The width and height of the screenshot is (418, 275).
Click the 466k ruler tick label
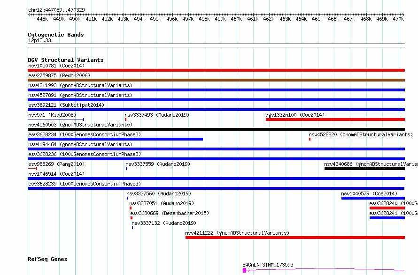pos(333,19)
